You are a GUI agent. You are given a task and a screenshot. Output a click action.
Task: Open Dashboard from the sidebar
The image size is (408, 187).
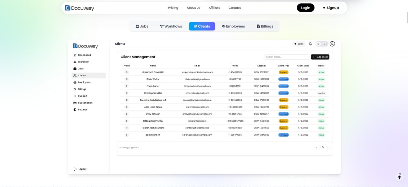tap(88, 55)
